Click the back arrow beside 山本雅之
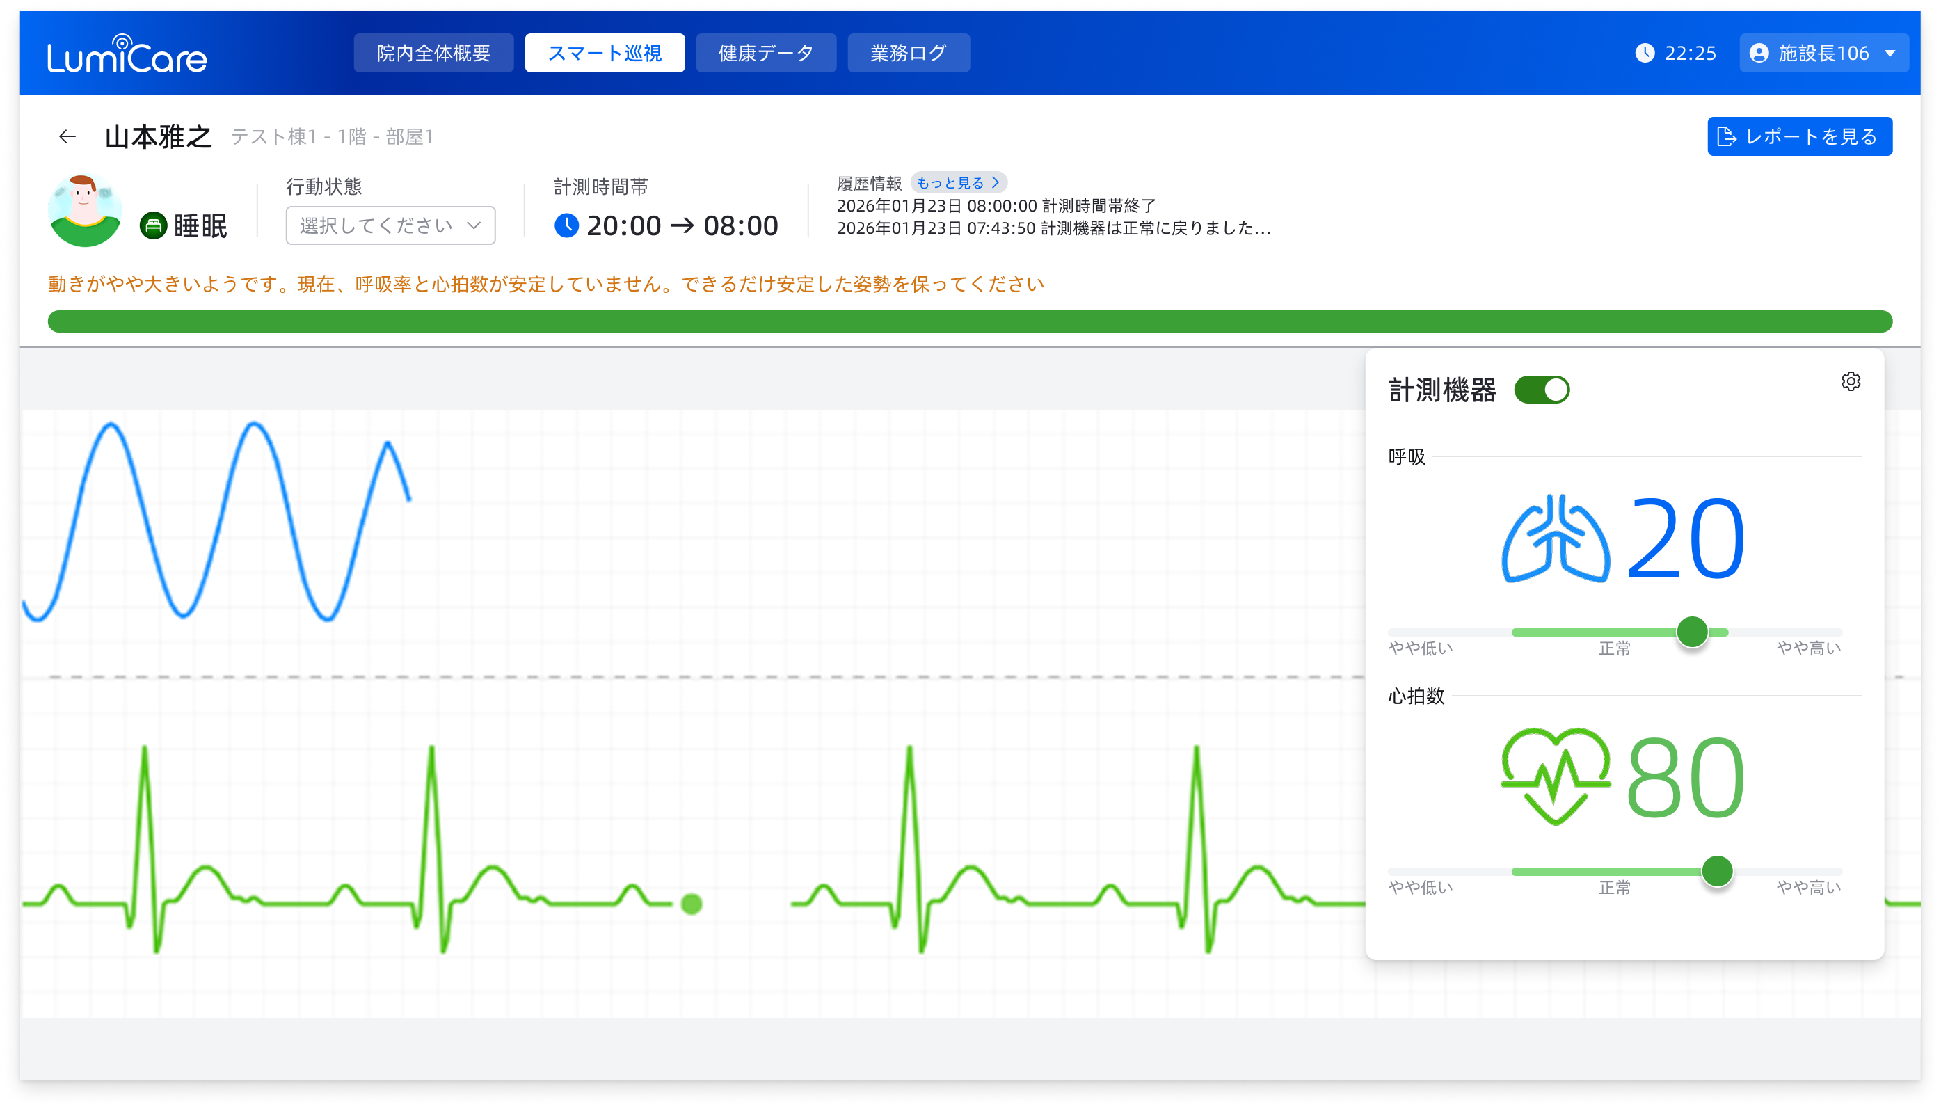This screenshot has width=1941, height=1109. point(67,136)
